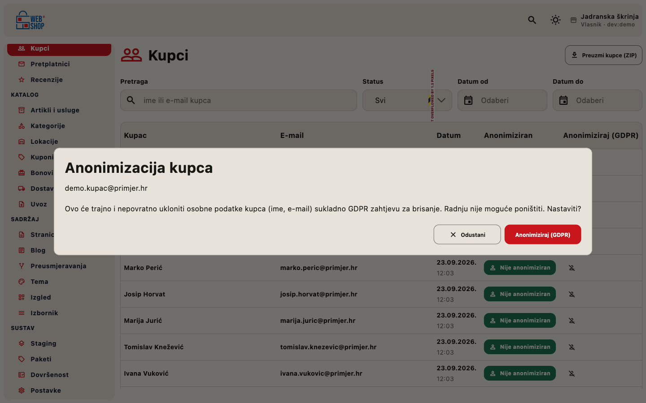Select Kupci in the sidebar
Image resolution: width=646 pixels, height=403 pixels.
(x=59, y=49)
